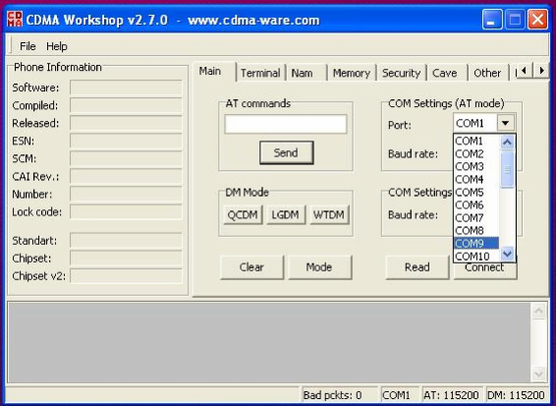This screenshot has width=557, height=406.
Task: Click the Read button
Action: click(x=418, y=267)
